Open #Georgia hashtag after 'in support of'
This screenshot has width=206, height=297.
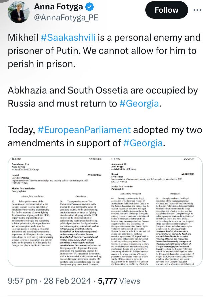click(143, 143)
